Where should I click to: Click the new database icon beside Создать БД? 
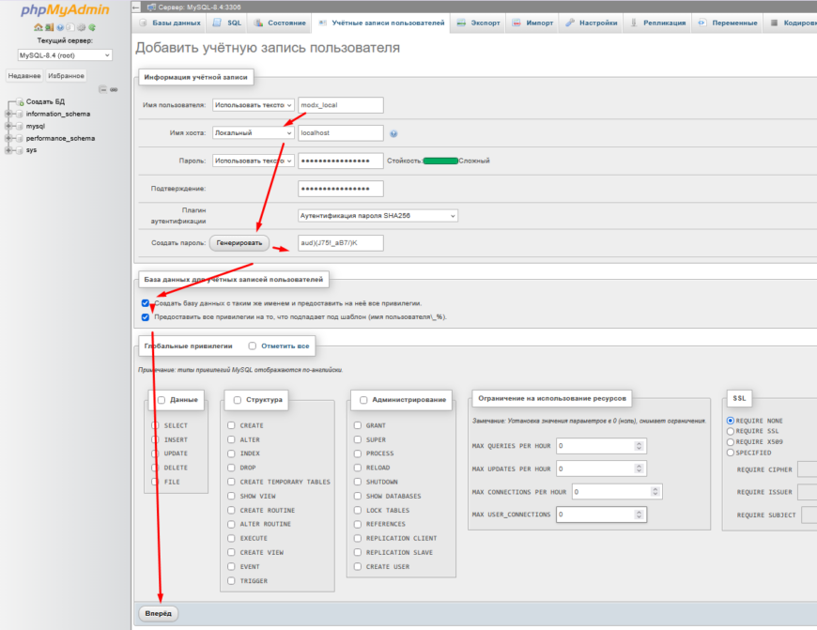(x=20, y=101)
